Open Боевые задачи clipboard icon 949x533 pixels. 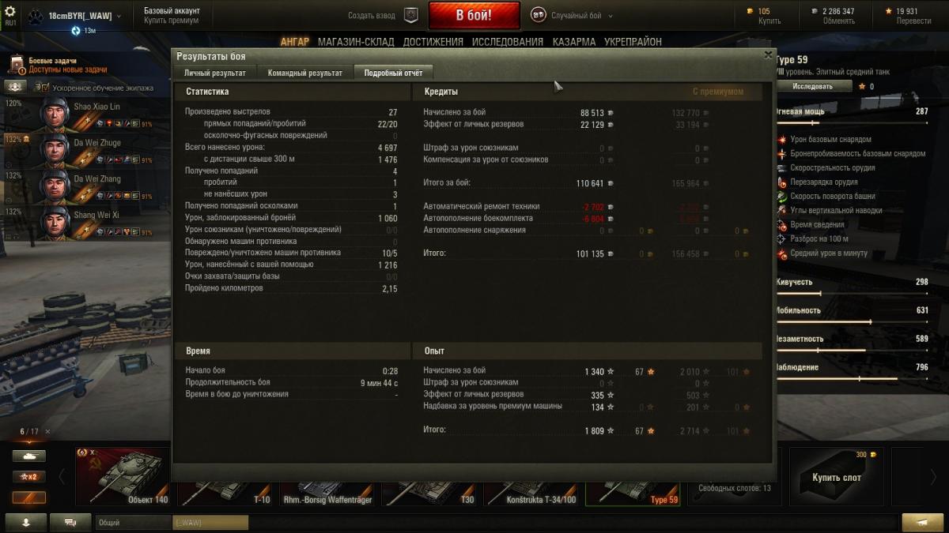click(17, 65)
